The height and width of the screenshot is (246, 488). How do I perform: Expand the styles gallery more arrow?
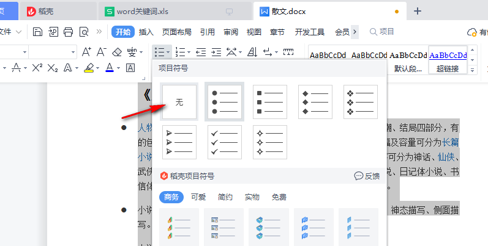click(x=473, y=70)
